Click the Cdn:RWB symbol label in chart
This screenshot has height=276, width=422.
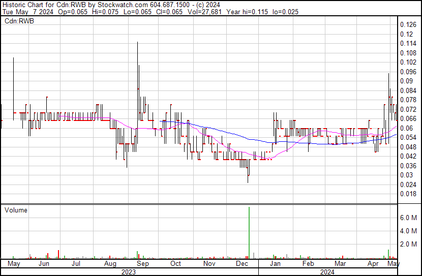19,21
